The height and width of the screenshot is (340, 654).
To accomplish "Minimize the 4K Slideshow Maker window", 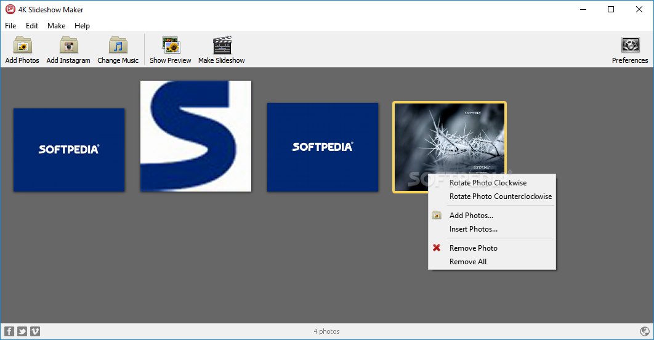I will click(x=583, y=9).
